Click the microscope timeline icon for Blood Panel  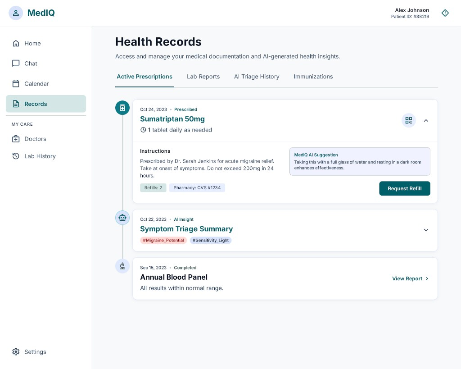tap(122, 266)
